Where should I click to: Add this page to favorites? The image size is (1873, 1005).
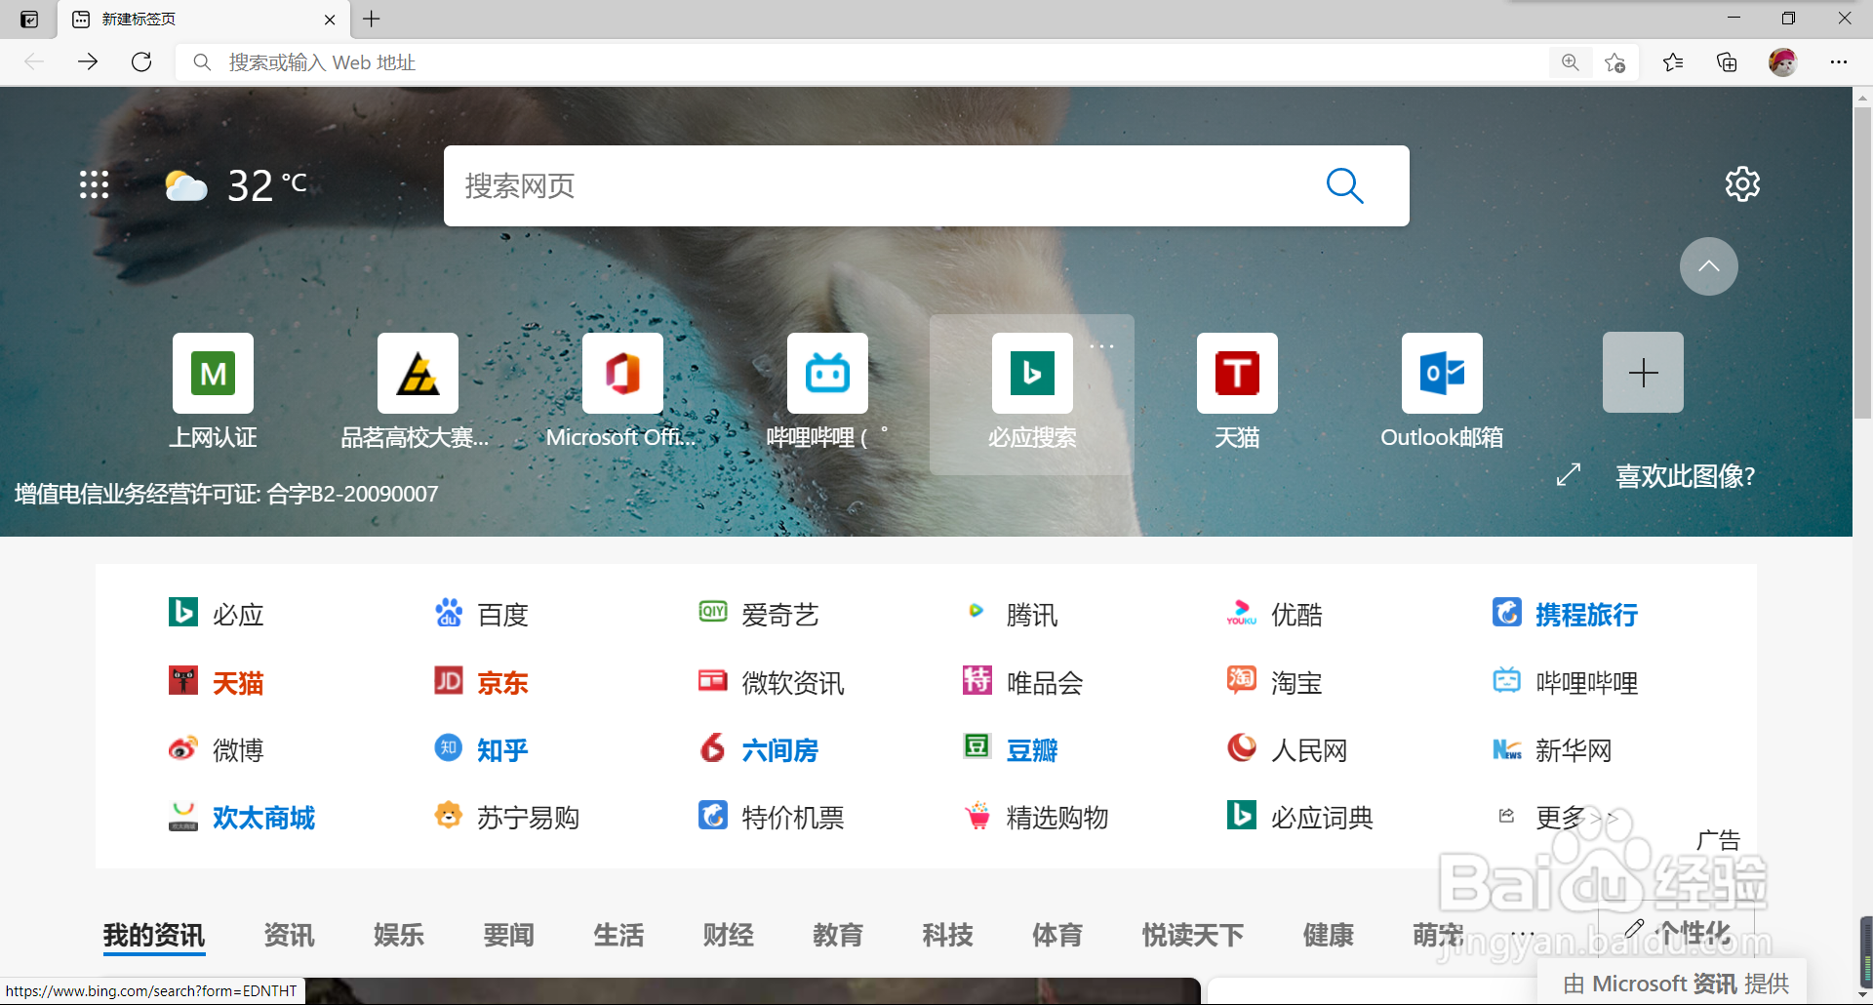(1615, 62)
